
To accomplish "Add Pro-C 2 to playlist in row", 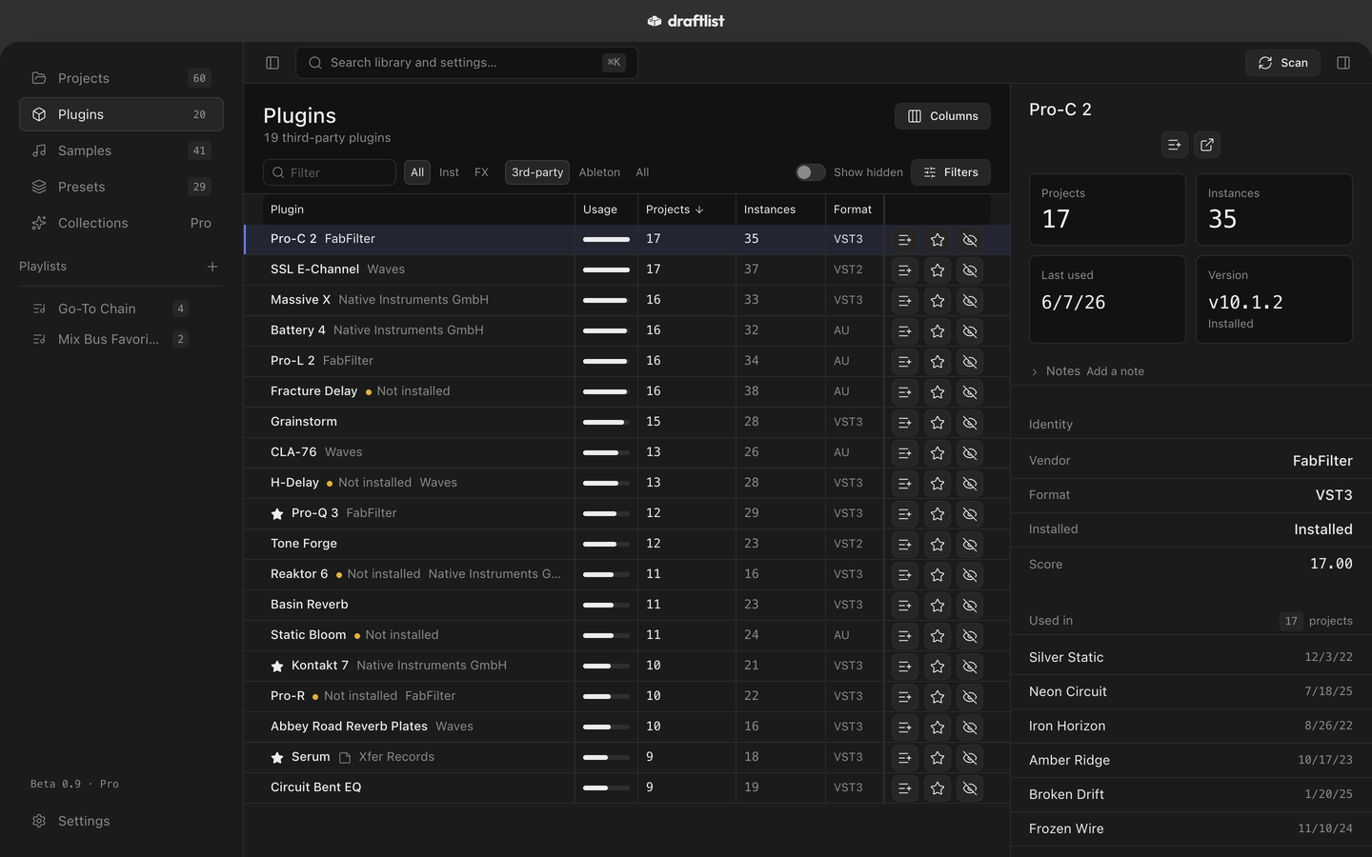I will point(905,240).
